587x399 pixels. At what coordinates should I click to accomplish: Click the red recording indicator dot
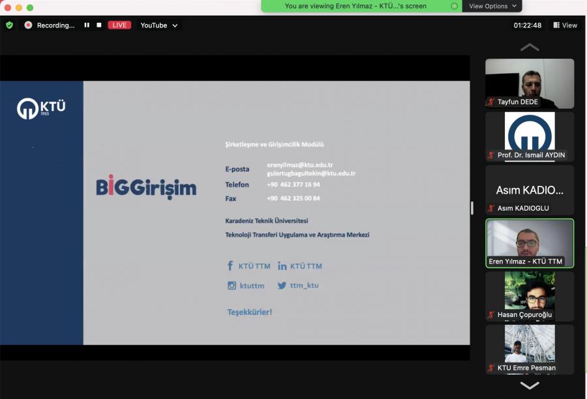click(28, 25)
